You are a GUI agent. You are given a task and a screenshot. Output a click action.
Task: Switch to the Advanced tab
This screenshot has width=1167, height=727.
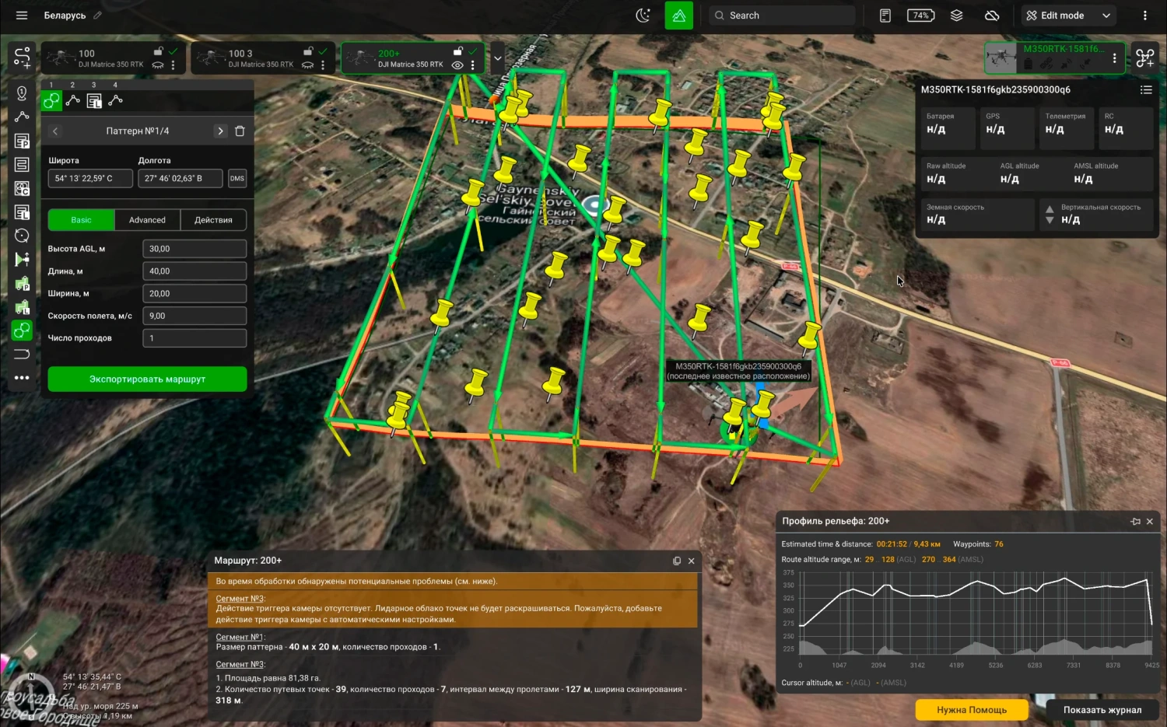point(147,220)
